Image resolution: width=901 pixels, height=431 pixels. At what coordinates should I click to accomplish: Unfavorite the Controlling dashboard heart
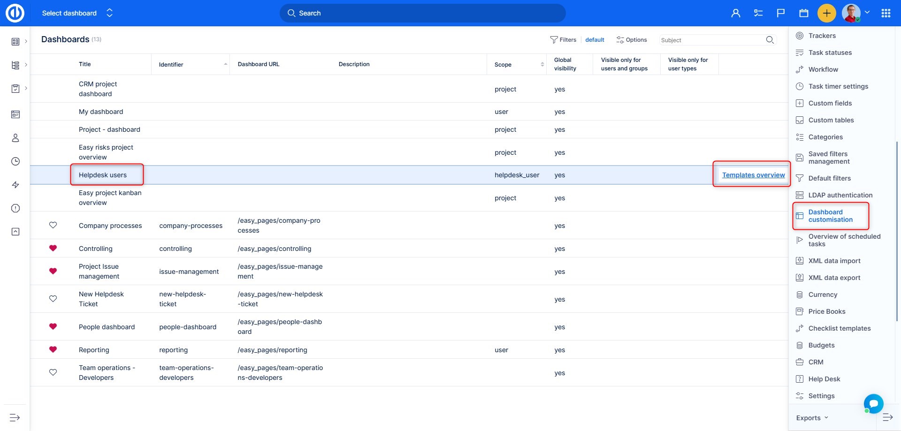tap(53, 248)
